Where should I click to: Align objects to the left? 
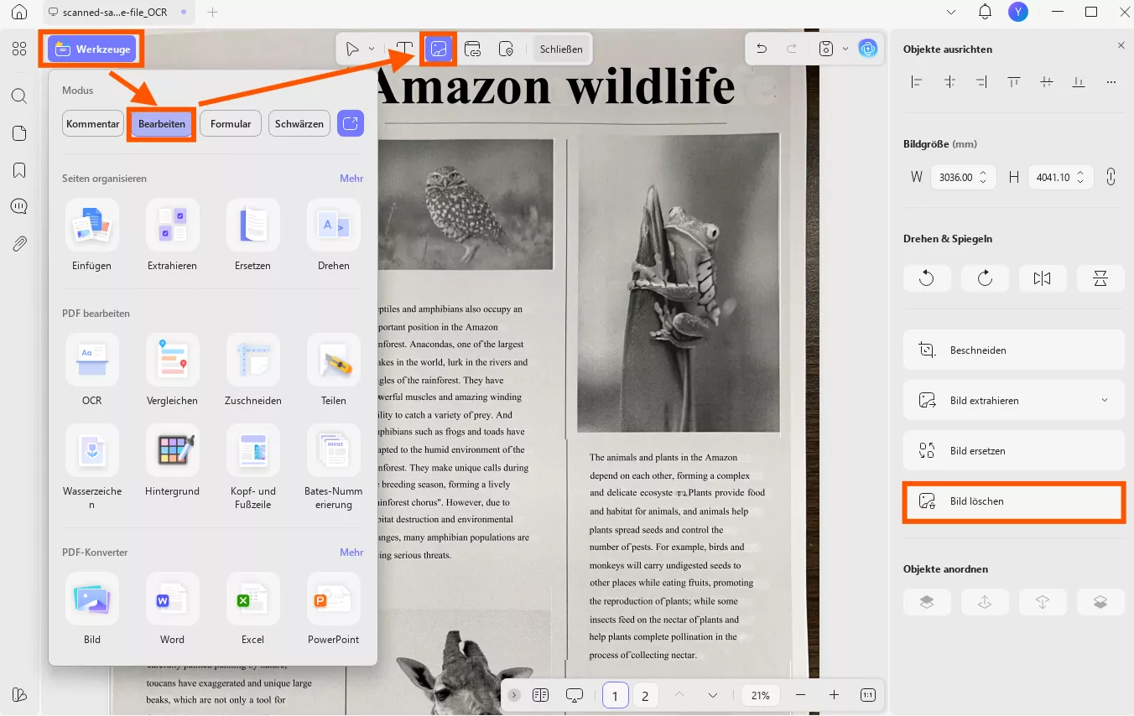coord(917,82)
